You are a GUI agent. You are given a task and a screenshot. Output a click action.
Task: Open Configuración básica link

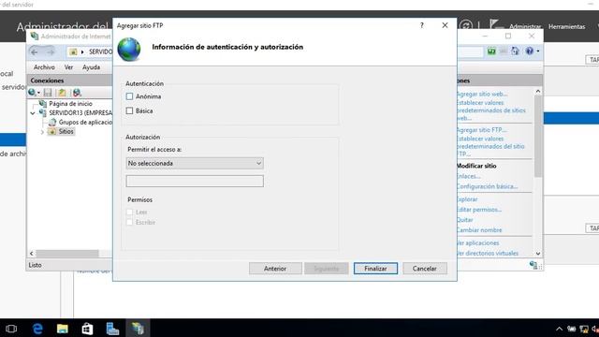tap(488, 186)
